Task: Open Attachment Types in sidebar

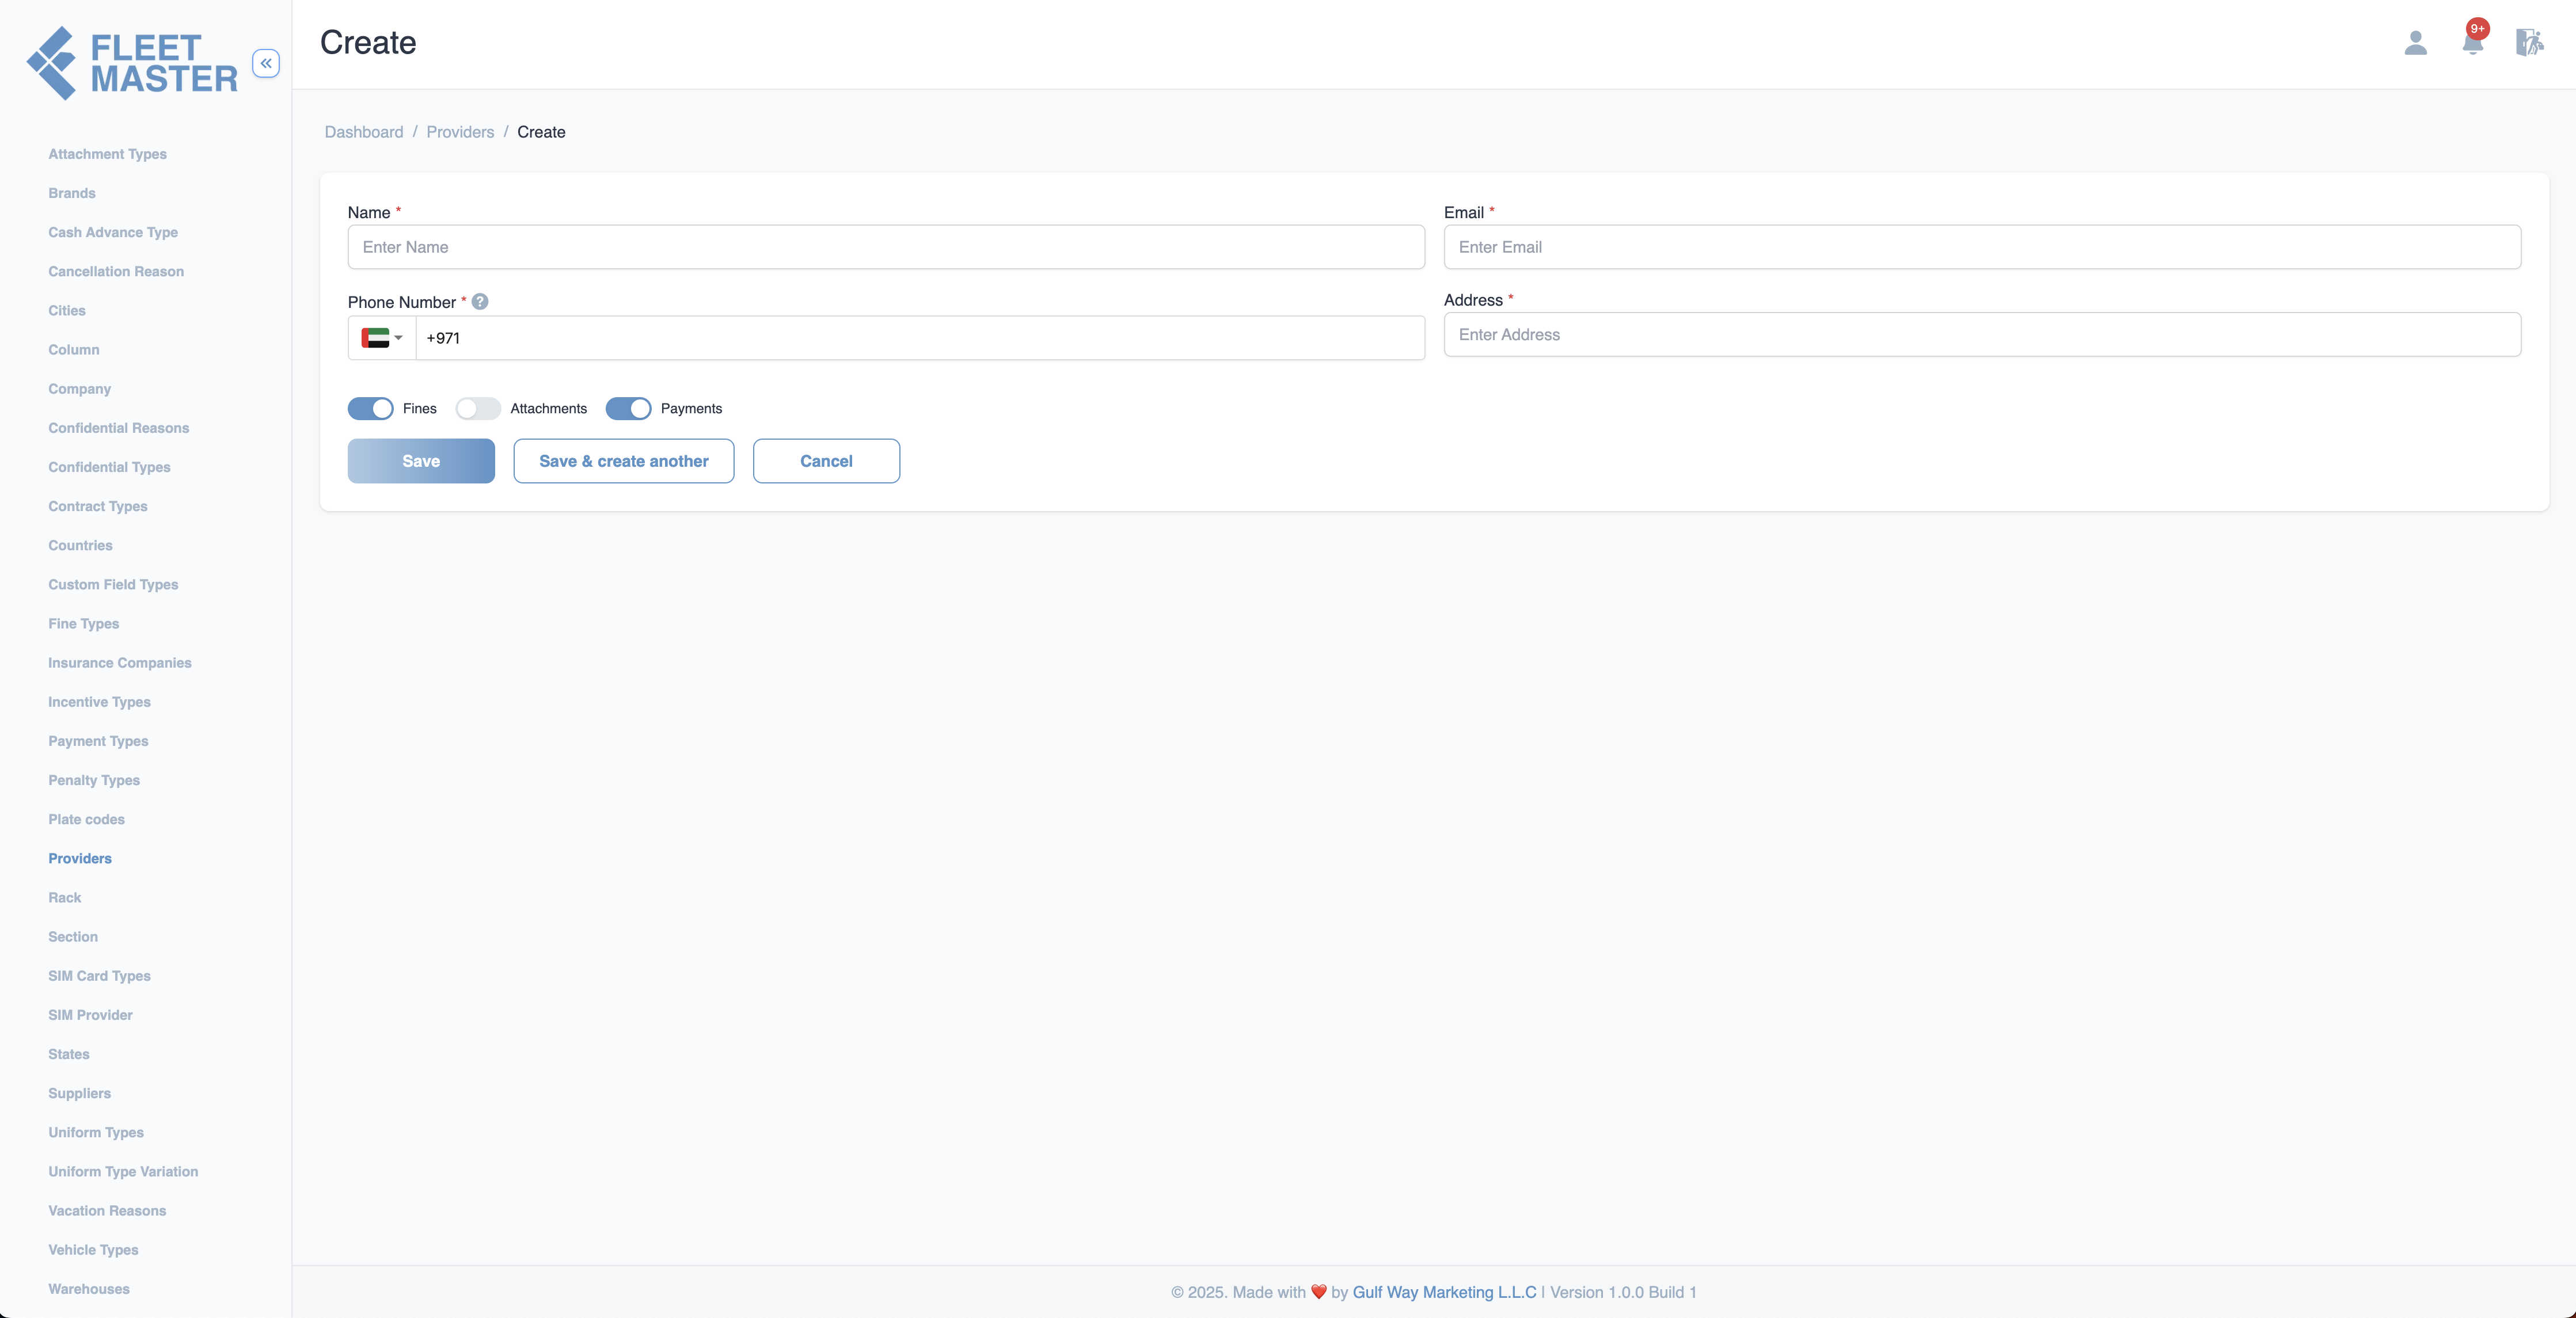Action: (x=107, y=154)
